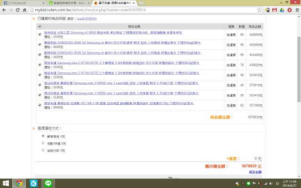Viewport: 301px width, 188px height.
Task: Select the 郵寄寄送 0元 shipping option
Action: coord(43,136)
